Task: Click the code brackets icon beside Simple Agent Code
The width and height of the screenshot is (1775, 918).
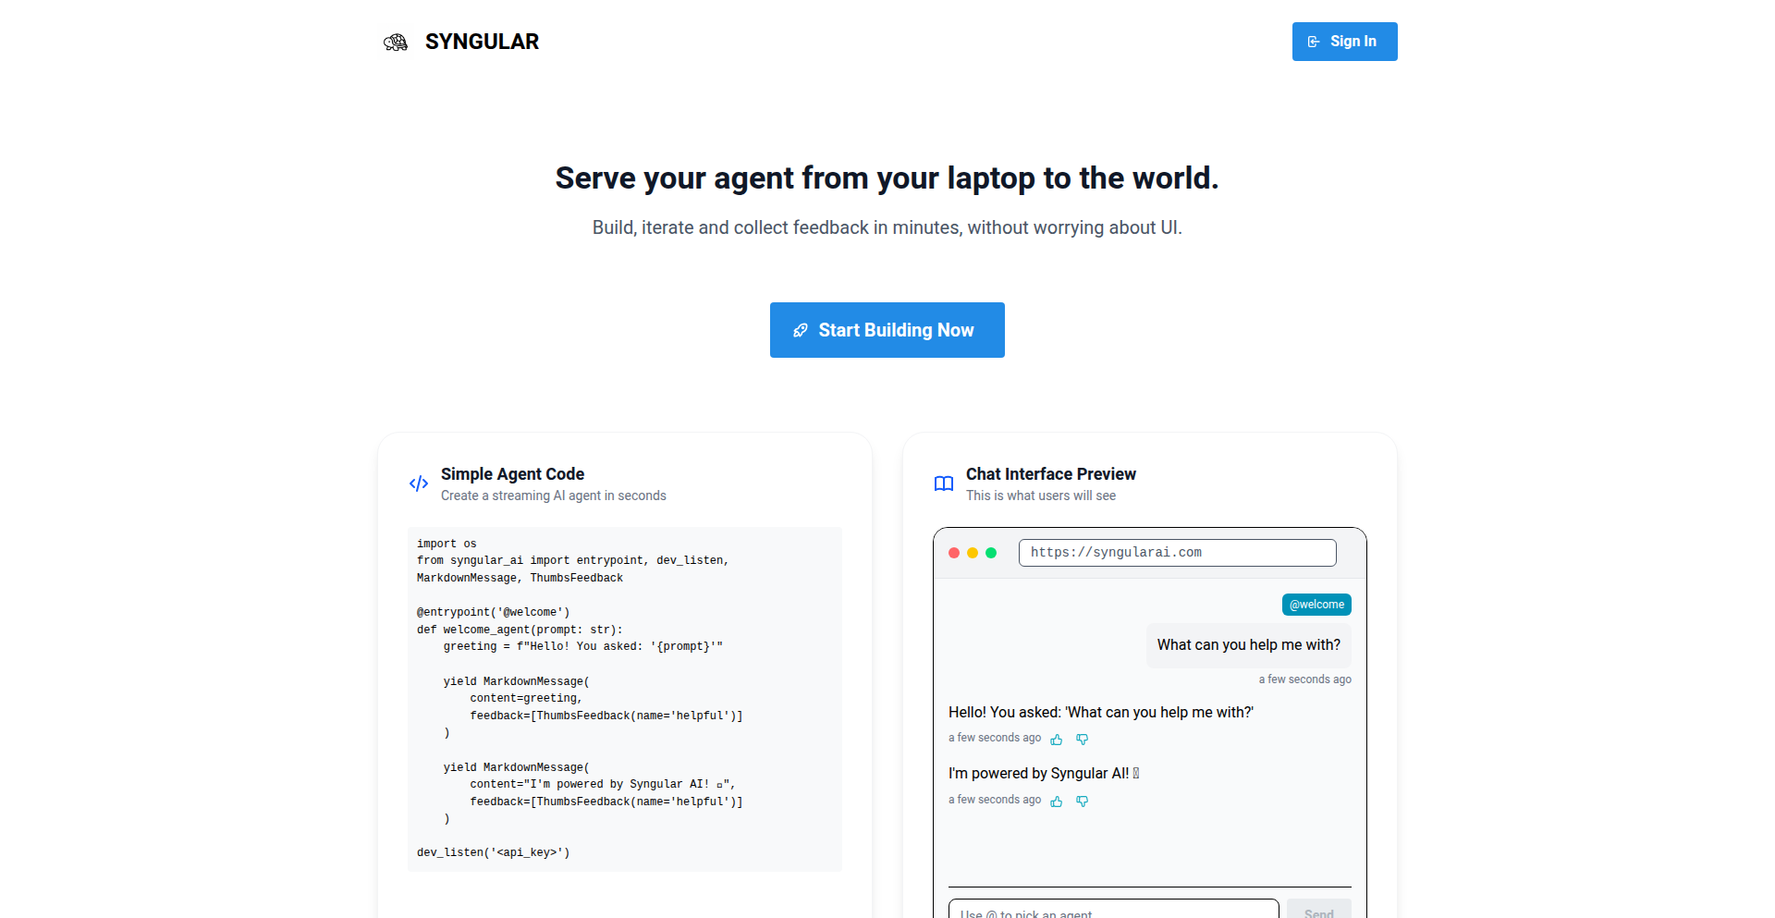Action: pyautogui.click(x=419, y=483)
